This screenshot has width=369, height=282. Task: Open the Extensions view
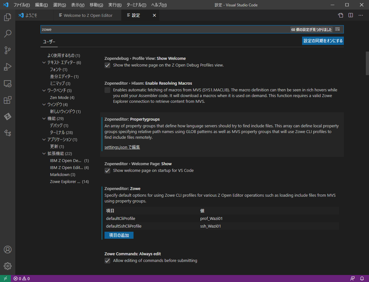pyautogui.click(x=8, y=100)
